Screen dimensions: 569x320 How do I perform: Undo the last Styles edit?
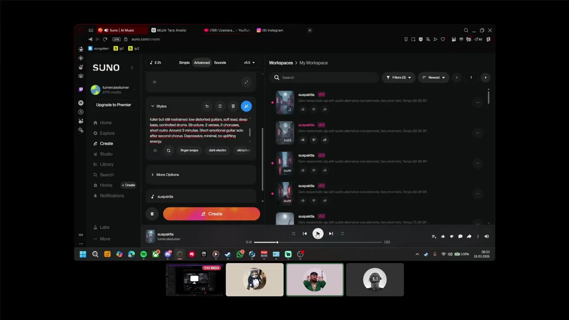click(x=207, y=106)
